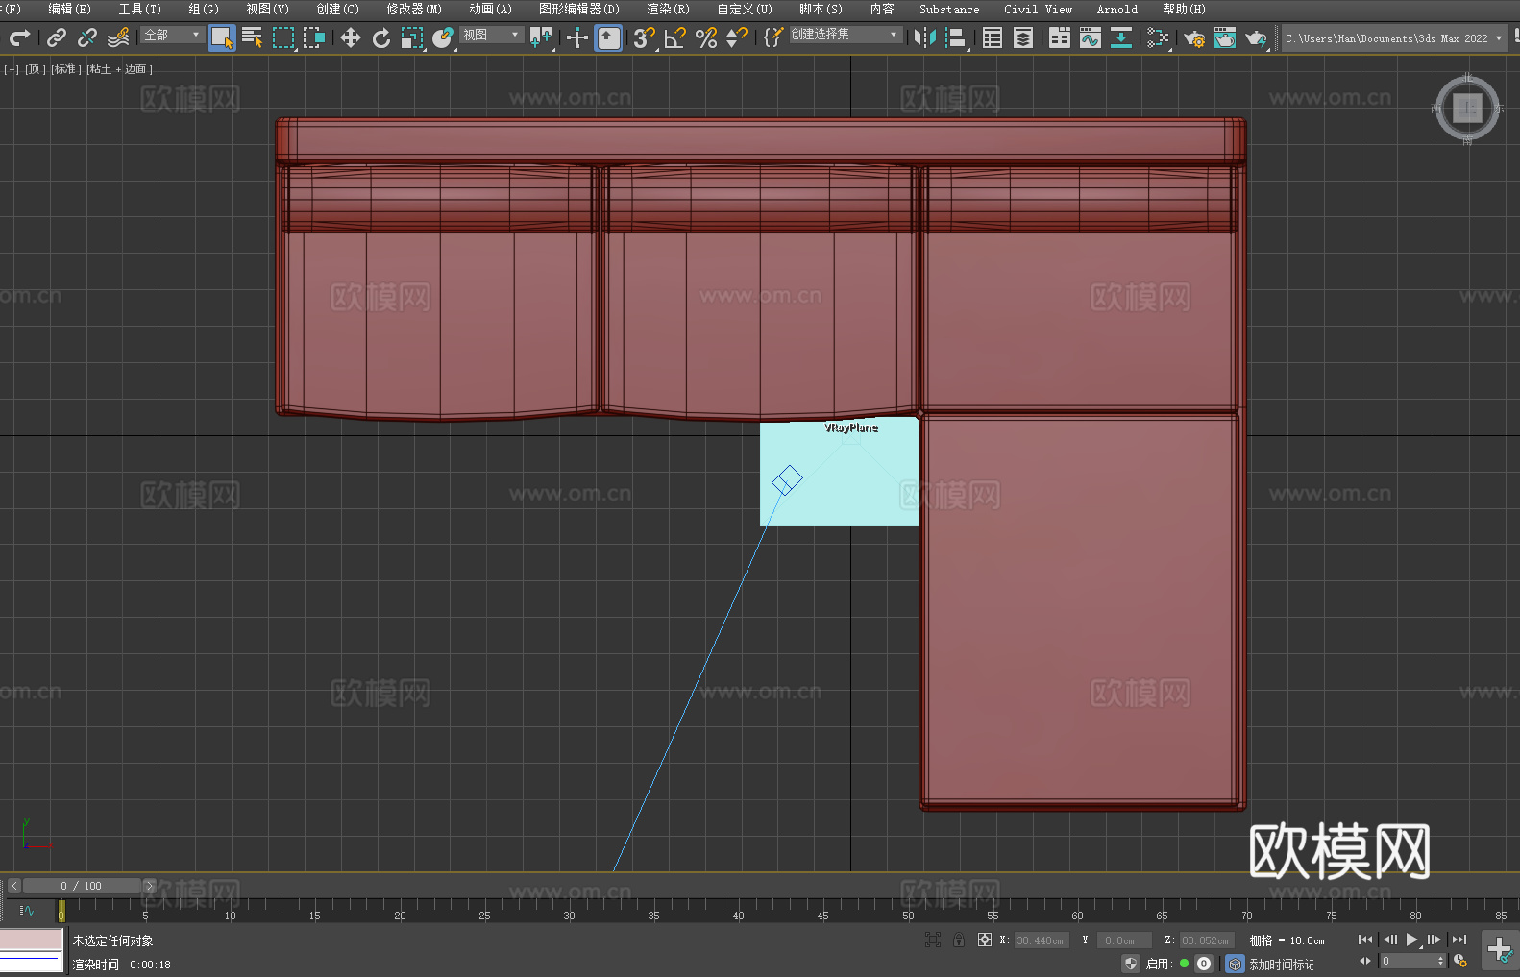Open the 渲染(R) menu
The height and width of the screenshot is (977, 1520).
(668, 9)
